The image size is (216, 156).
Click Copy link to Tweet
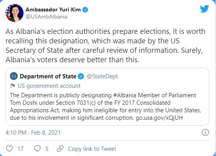click(x=92, y=149)
